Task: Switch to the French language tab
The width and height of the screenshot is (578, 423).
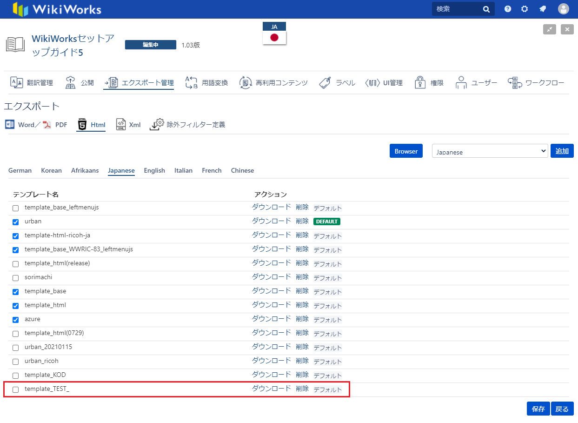Action: [212, 170]
